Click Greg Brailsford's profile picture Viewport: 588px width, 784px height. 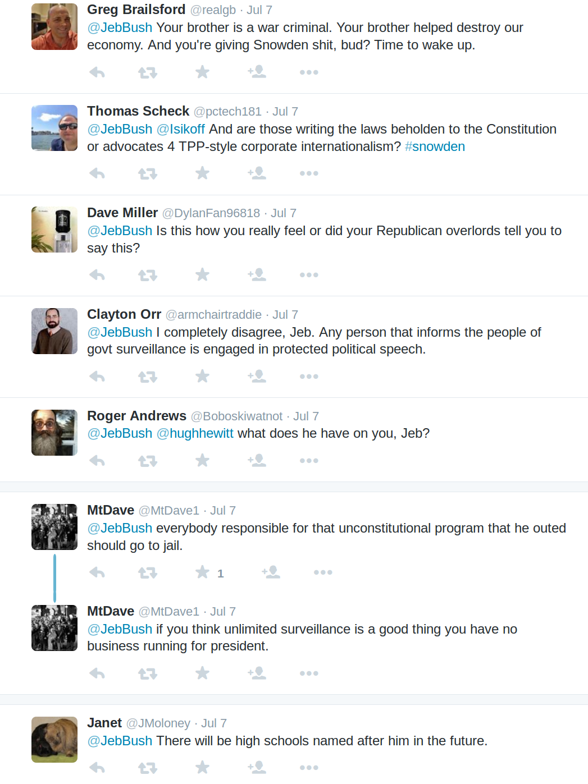[x=54, y=27]
